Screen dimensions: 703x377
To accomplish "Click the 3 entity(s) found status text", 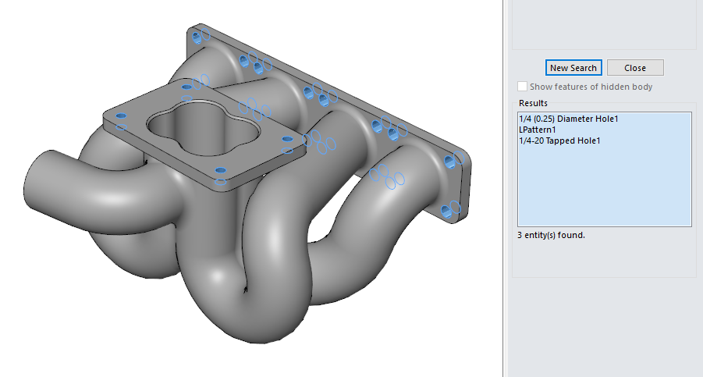I will point(551,235).
